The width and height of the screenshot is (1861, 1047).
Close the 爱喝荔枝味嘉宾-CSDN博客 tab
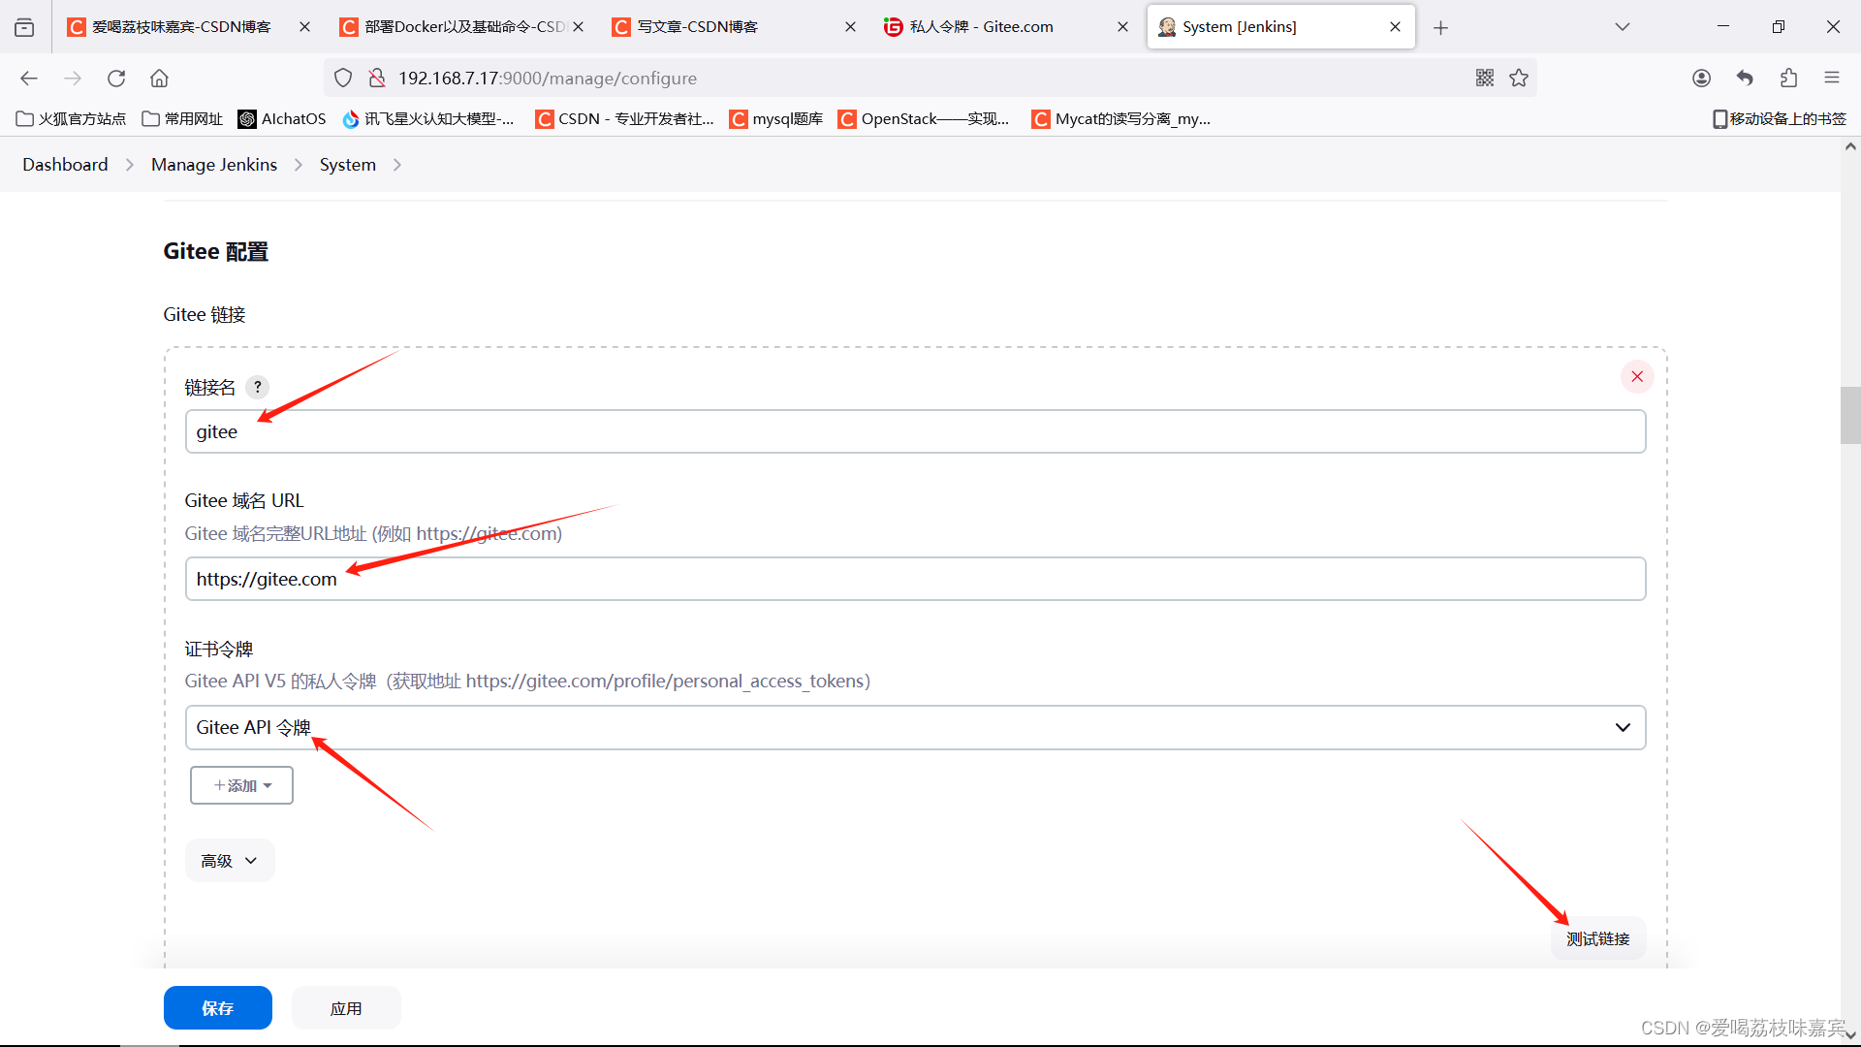(304, 27)
